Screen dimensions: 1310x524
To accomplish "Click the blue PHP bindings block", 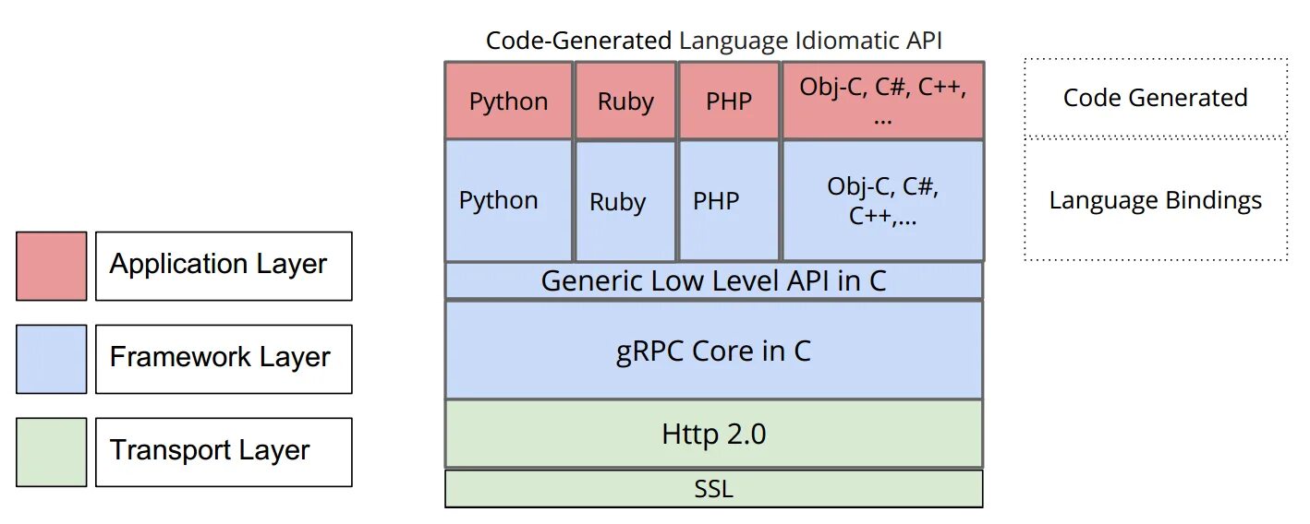I will click(729, 201).
